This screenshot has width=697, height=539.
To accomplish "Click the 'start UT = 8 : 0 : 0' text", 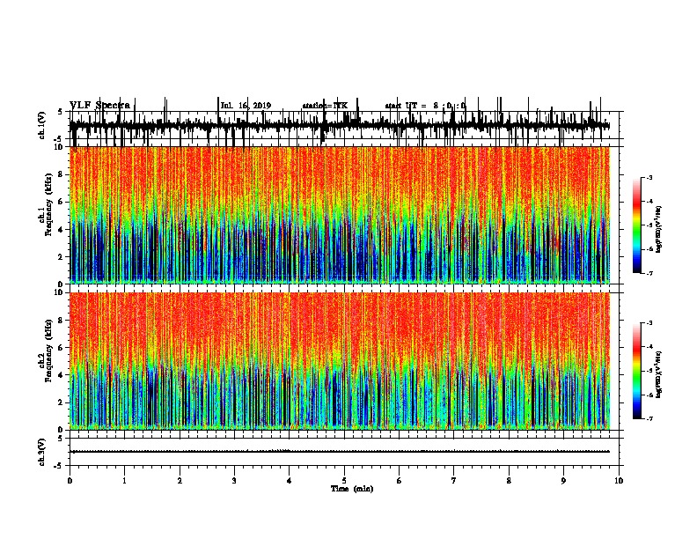I will pos(425,106).
